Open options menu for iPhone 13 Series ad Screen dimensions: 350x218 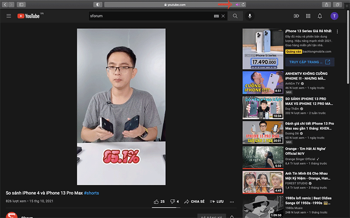pos(337,31)
